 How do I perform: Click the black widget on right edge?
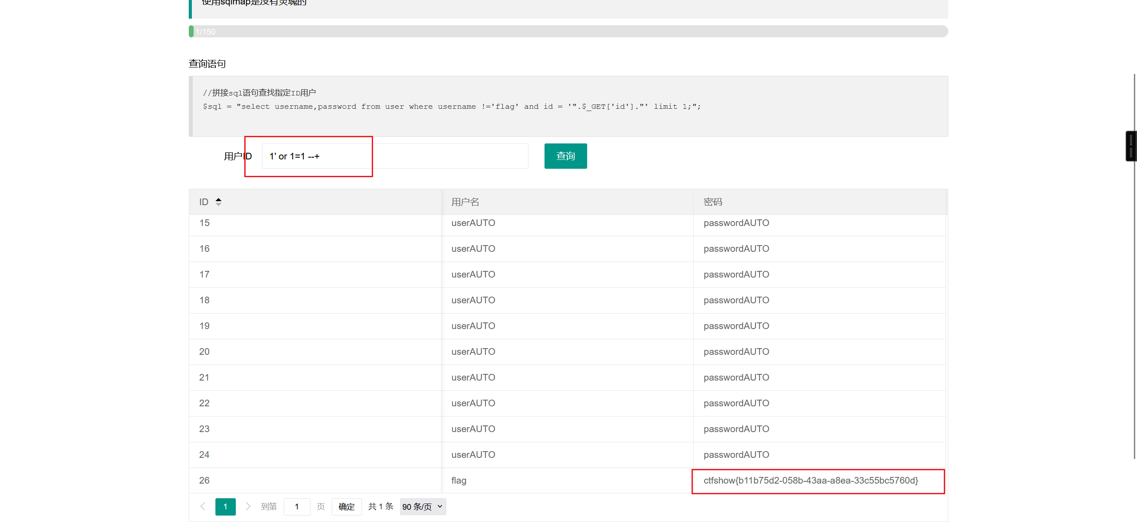coord(1131,146)
